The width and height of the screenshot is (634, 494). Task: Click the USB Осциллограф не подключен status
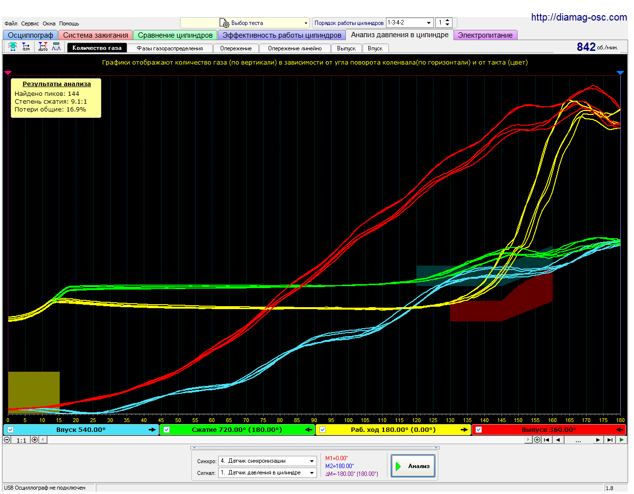click(45, 488)
